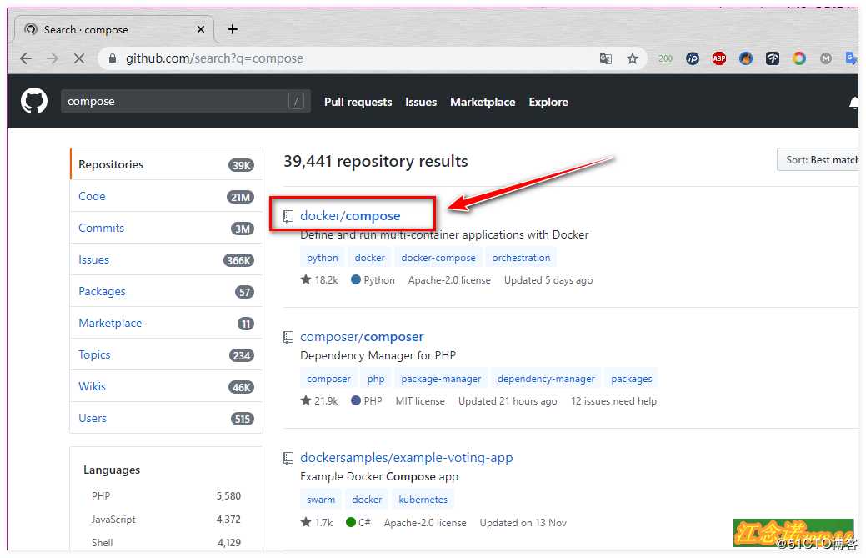Click the 'kubernetes' topic tag

click(423, 500)
